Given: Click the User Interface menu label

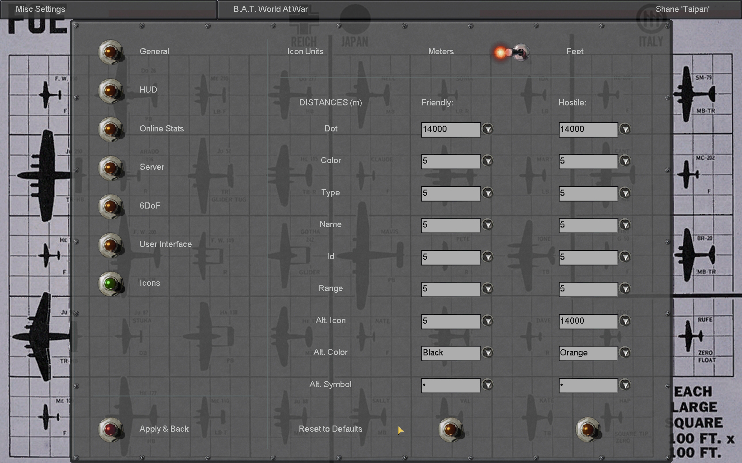Looking at the screenshot, I should (x=166, y=244).
